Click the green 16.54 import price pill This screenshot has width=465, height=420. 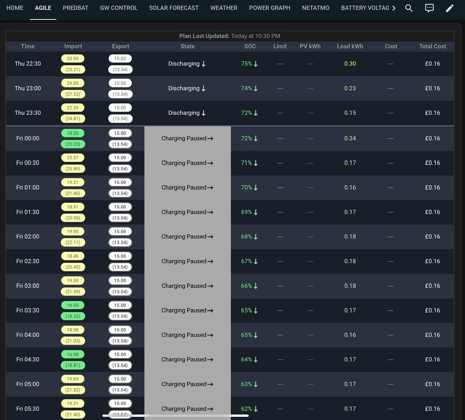pos(73,305)
